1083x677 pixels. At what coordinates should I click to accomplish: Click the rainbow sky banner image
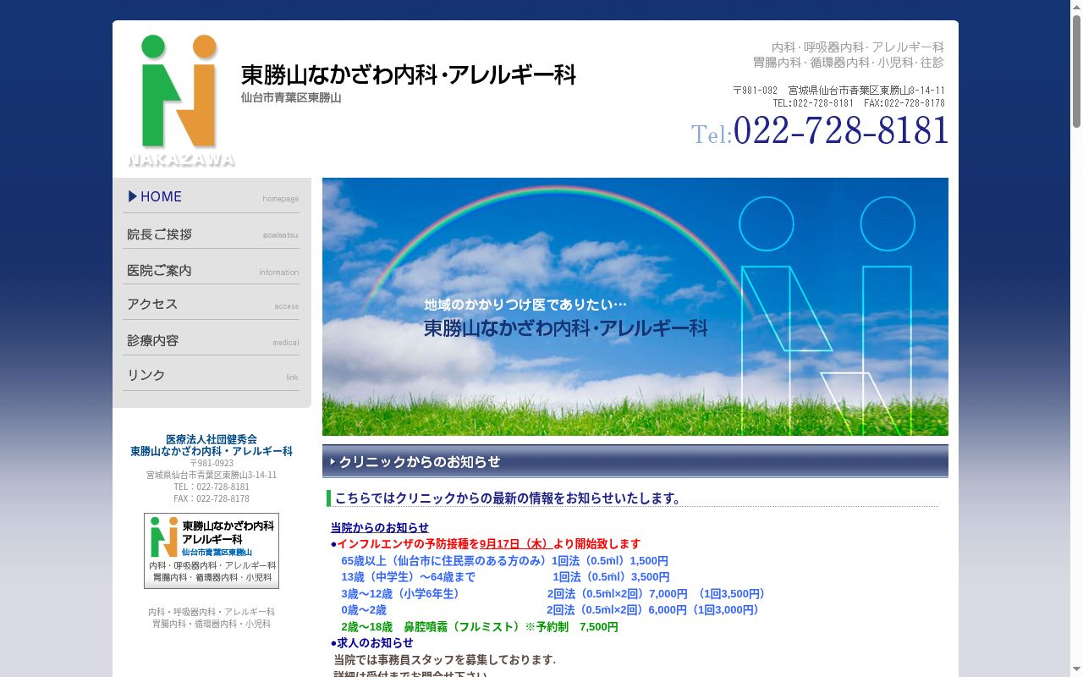tap(635, 306)
